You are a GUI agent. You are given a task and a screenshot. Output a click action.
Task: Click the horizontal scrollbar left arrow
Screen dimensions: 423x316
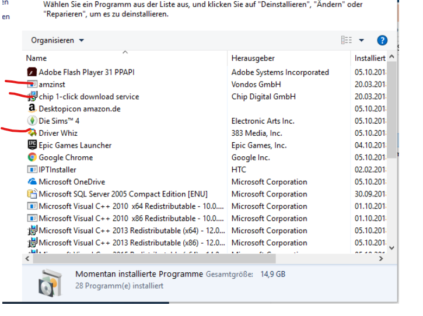[27, 258]
